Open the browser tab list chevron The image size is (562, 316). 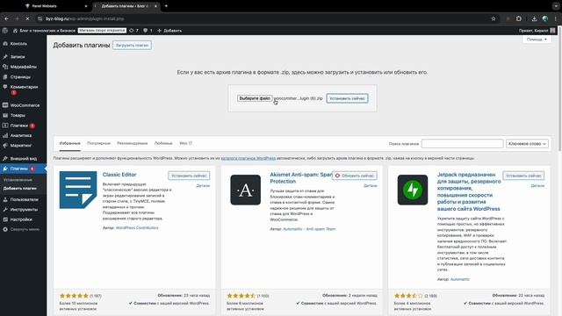556,6
